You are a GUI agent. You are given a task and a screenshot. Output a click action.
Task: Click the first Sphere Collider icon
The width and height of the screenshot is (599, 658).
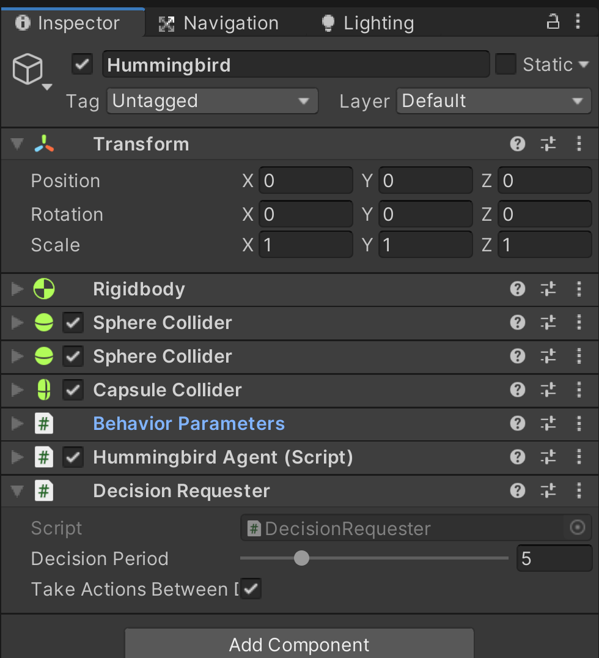(x=43, y=322)
